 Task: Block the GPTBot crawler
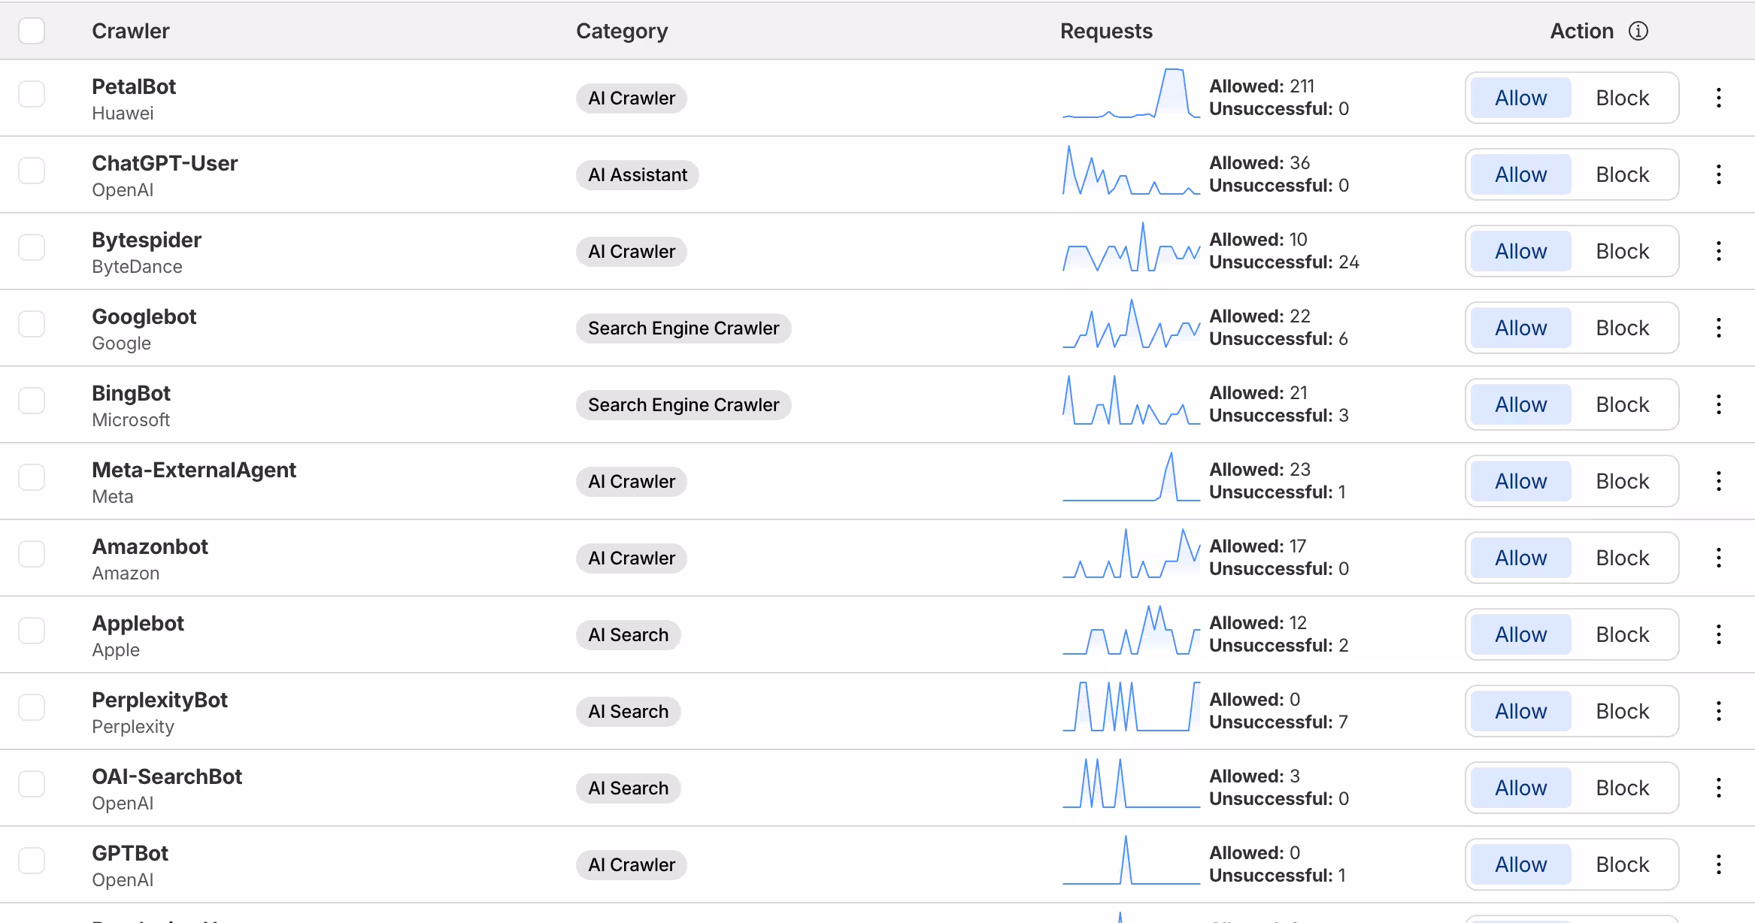1623,864
